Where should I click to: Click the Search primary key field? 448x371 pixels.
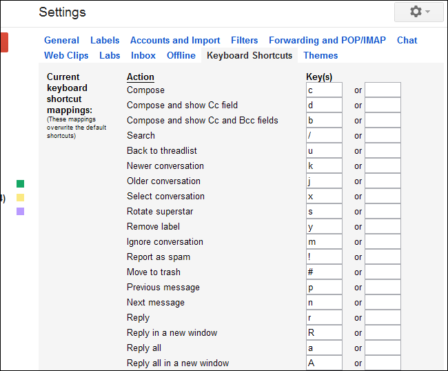pos(324,136)
